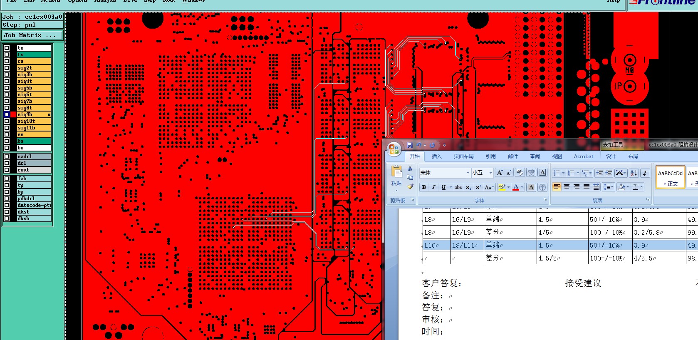Click the superscript x² icon
This screenshot has height=340, width=698.
(478, 187)
